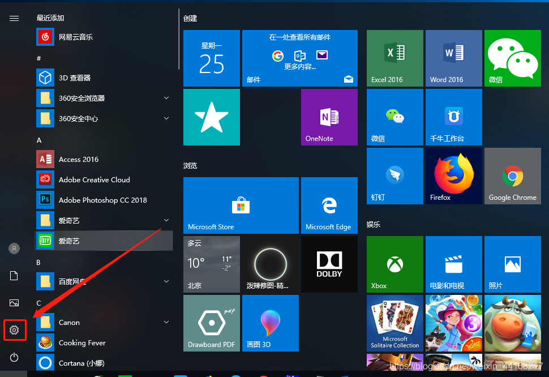The height and width of the screenshot is (377, 549).
Task: Click the 'B' letter group header
Action: pyautogui.click(x=38, y=263)
